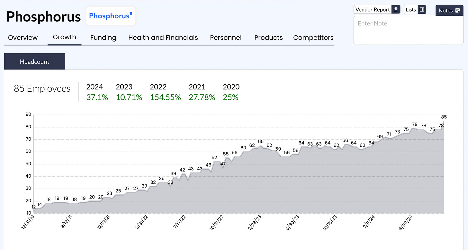
Task: Click the 59 data point label
Action: coord(278,149)
